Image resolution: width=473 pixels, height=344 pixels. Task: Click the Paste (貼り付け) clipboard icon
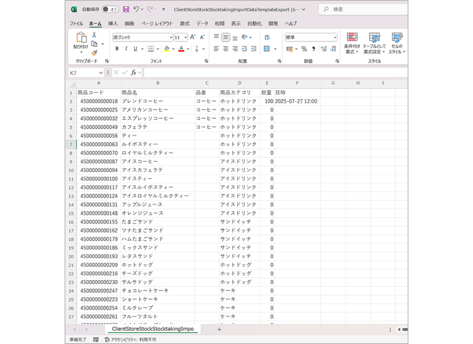(81, 38)
